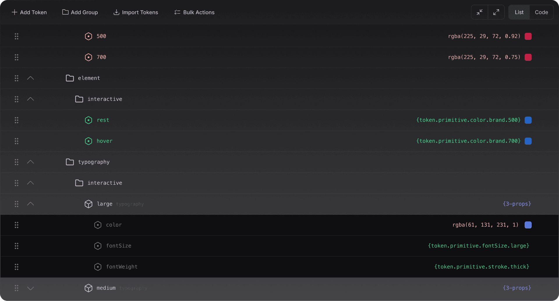Click the folder icon of the element group

click(x=70, y=78)
